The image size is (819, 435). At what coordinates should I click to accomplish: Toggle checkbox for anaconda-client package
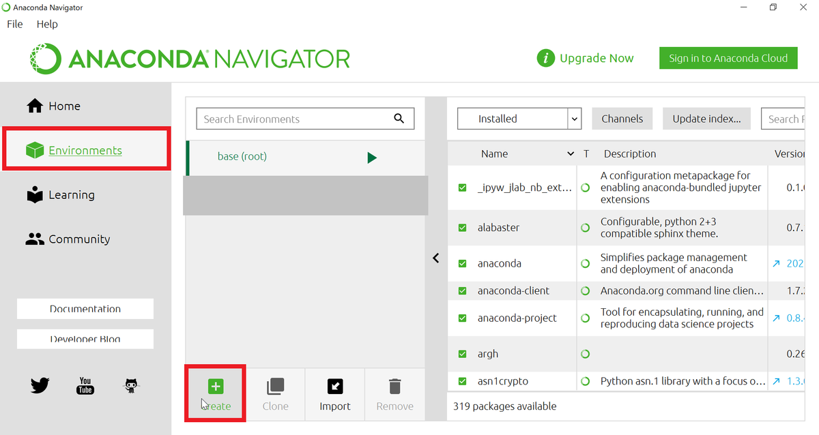click(463, 290)
